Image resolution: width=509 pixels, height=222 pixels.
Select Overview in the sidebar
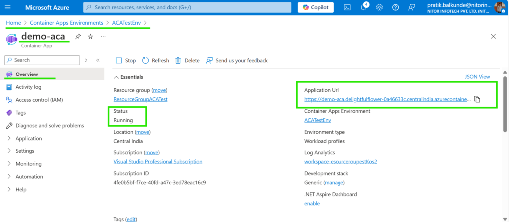tap(52, 74)
